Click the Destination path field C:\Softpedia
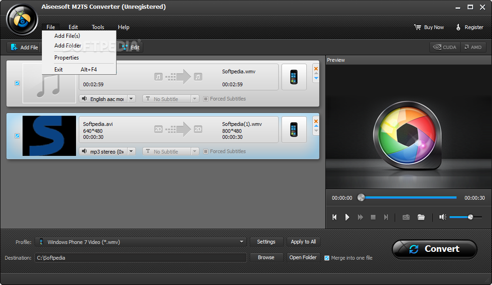 tap(141, 258)
